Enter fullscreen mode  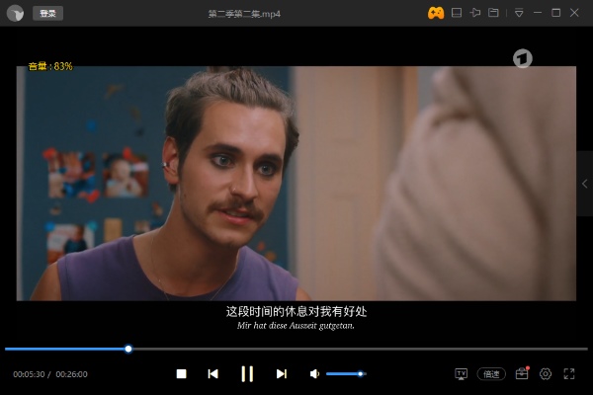(x=569, y=374)
